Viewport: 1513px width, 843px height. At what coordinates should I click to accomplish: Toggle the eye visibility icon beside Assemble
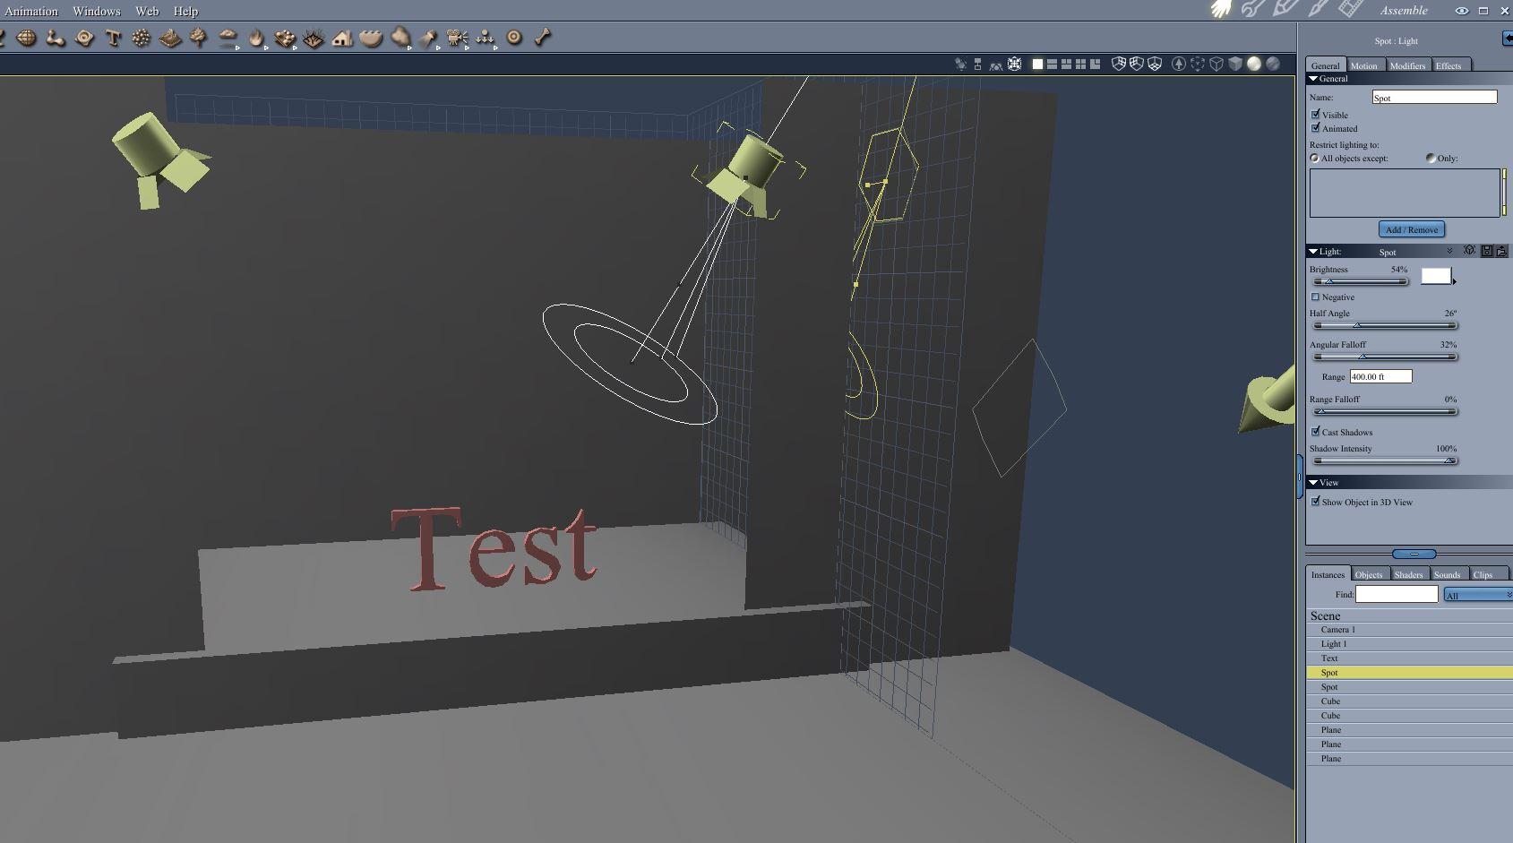[1461, 11]
